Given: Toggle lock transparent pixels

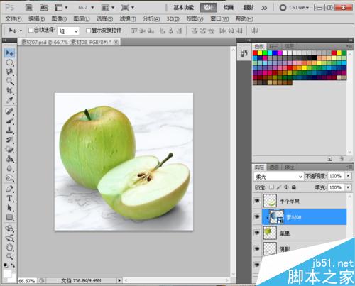Looking at the screenshot, I should point(272,187).
